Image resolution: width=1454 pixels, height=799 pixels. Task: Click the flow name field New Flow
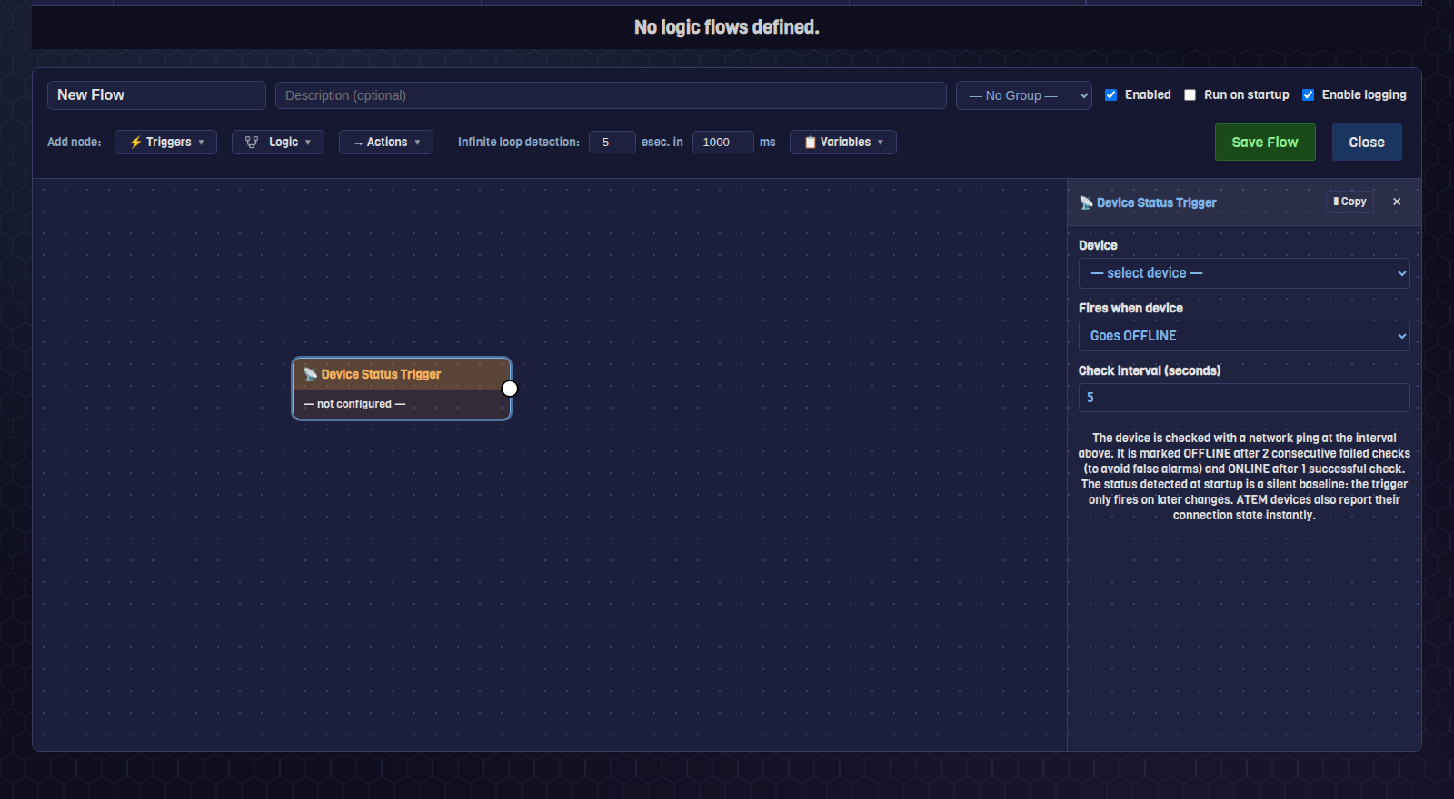(156, 95)
